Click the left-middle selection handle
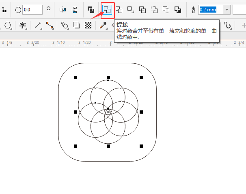Image resolution: width=246 pixels, height=194 pixels. coord(76,112)
